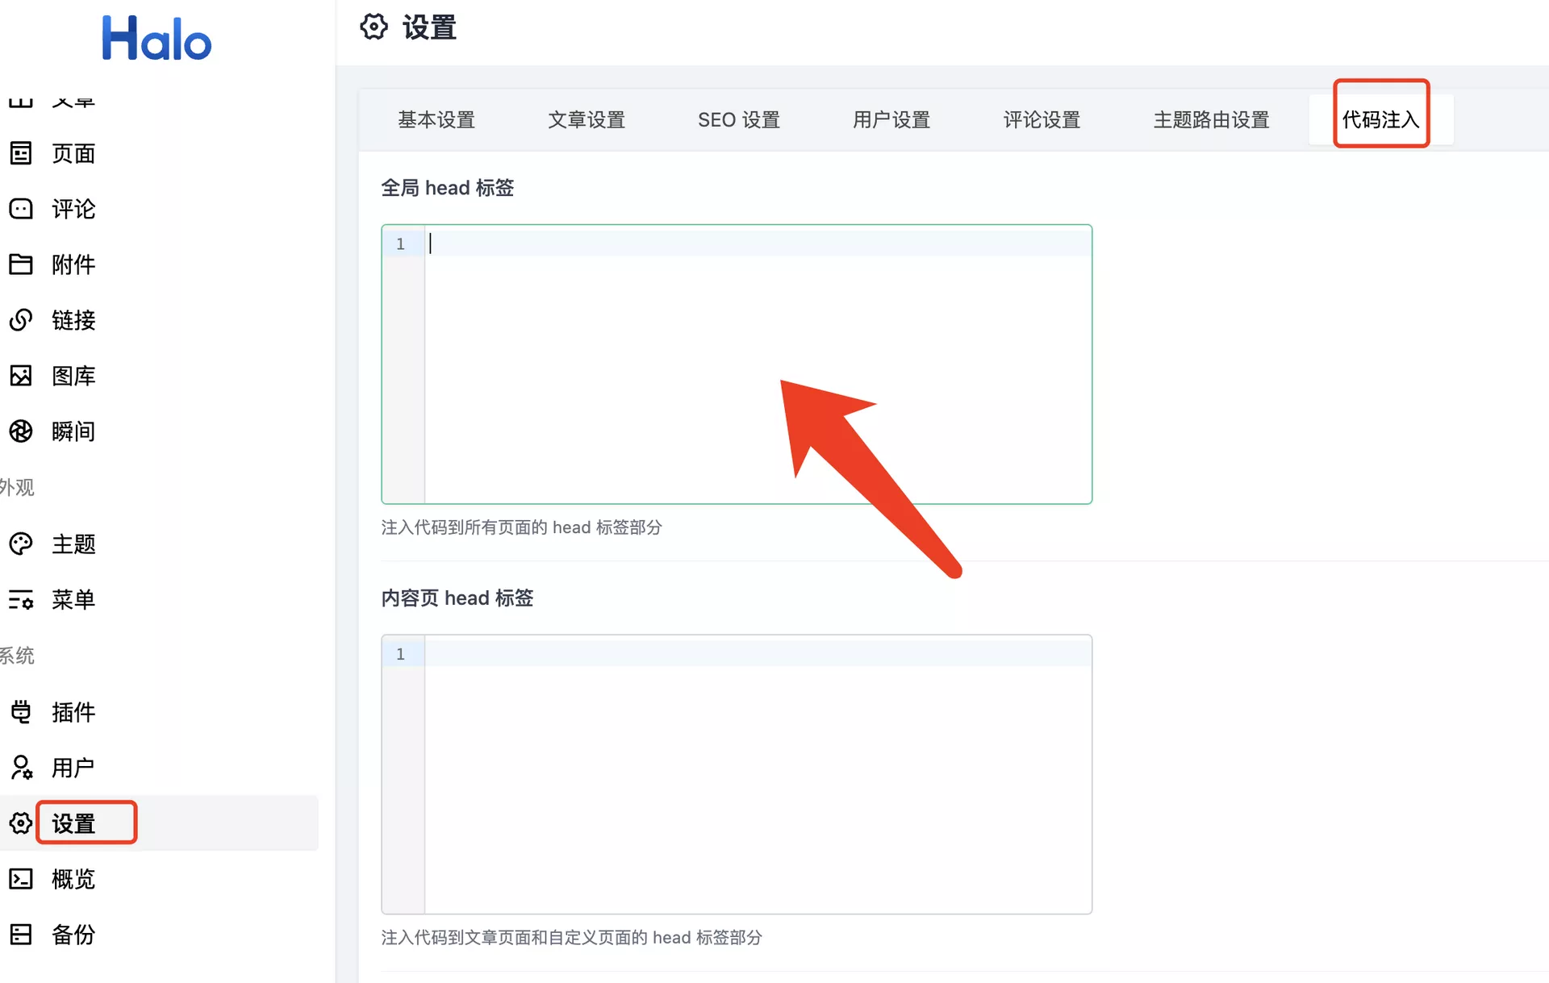The width and height of the screenshot is (1549, 983).
Task: Open the 页面 pages sidebar icon
Action: point(21,153)
